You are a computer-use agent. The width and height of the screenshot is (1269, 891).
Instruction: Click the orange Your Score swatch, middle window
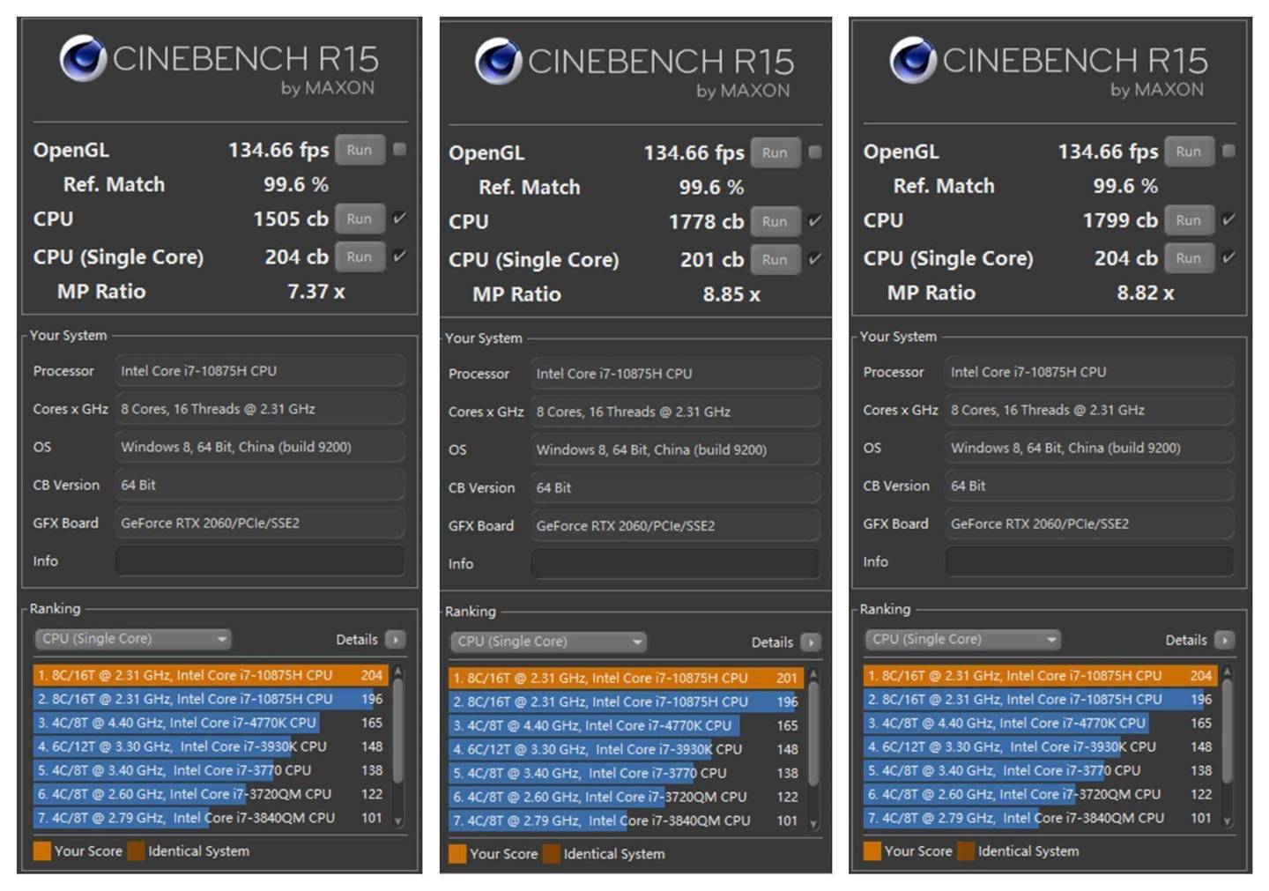tap(456, 853)
